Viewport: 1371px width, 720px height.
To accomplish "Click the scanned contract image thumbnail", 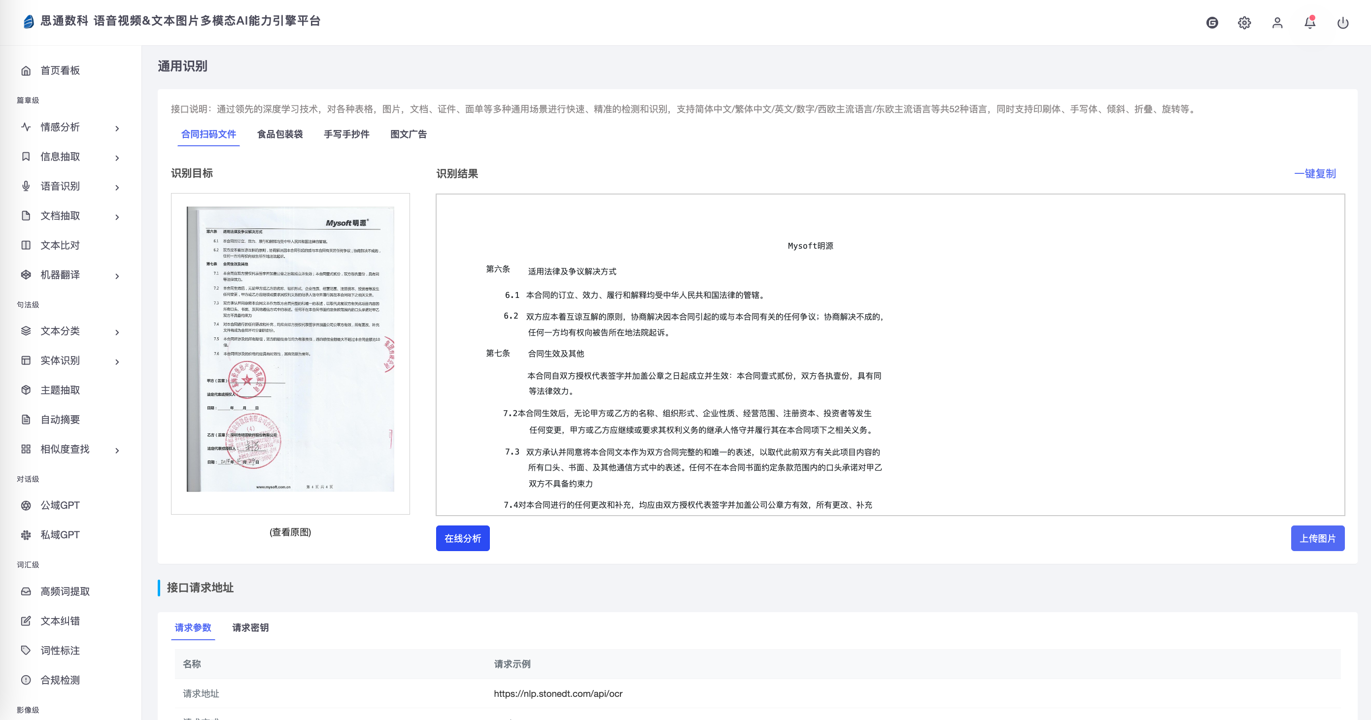I will [x=290, y=349].
